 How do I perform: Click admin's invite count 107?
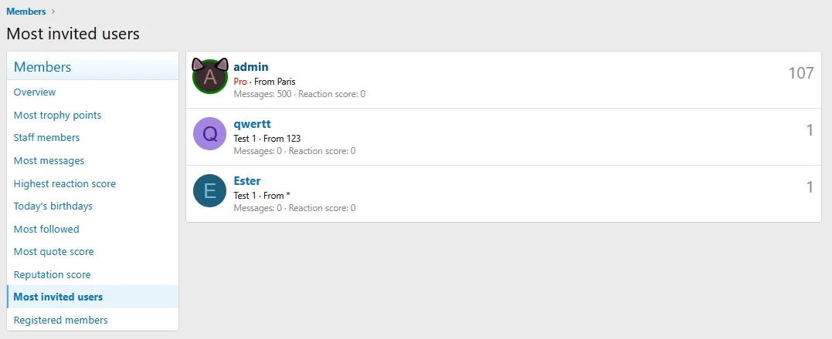(x=801, y=73)
